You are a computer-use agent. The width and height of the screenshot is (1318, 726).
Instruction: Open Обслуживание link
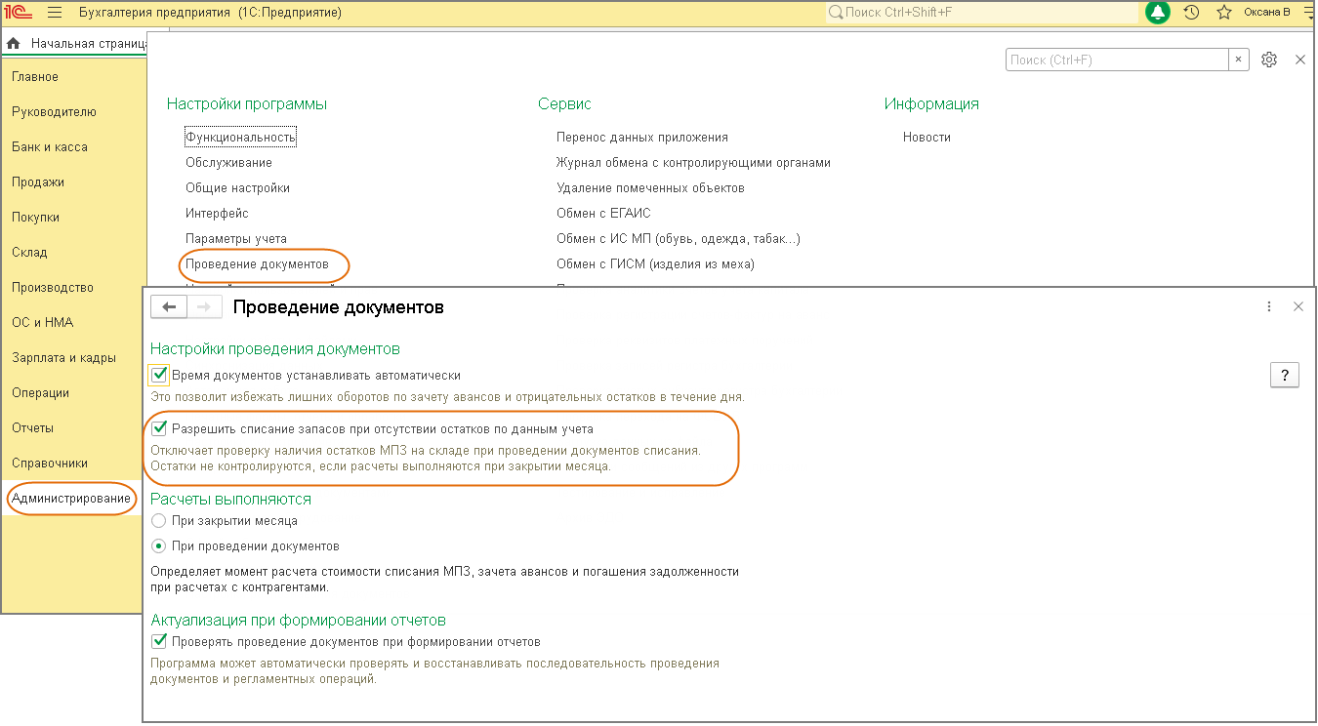228,163
